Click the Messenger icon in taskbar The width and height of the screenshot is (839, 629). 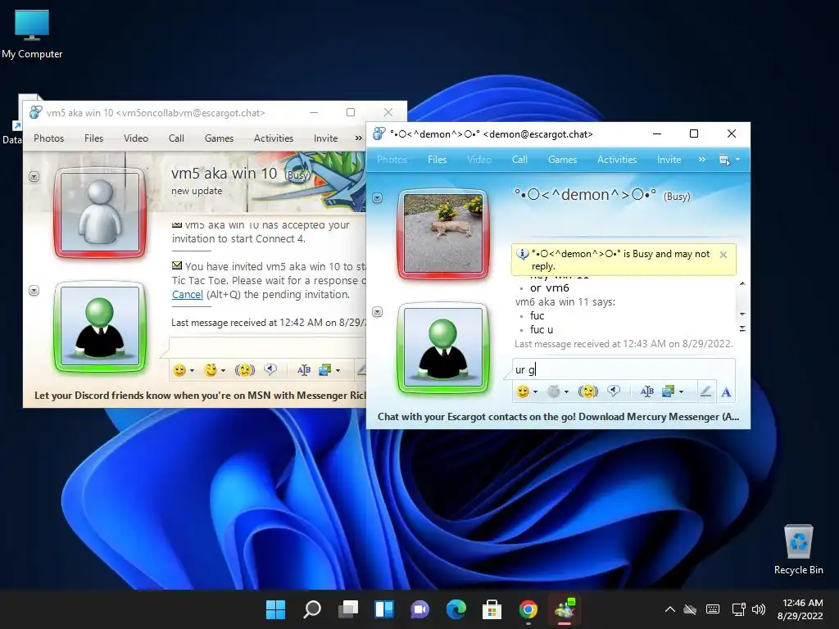565,609
